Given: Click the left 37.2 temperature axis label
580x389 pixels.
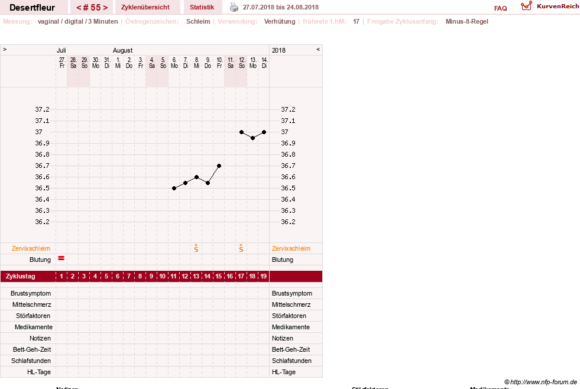Looking at the screenshot, I should 42,109.
